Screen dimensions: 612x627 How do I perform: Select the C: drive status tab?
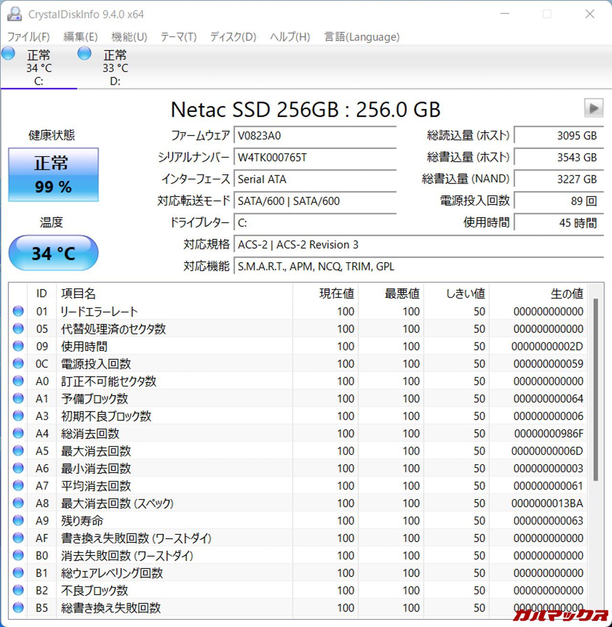[39, 67]
